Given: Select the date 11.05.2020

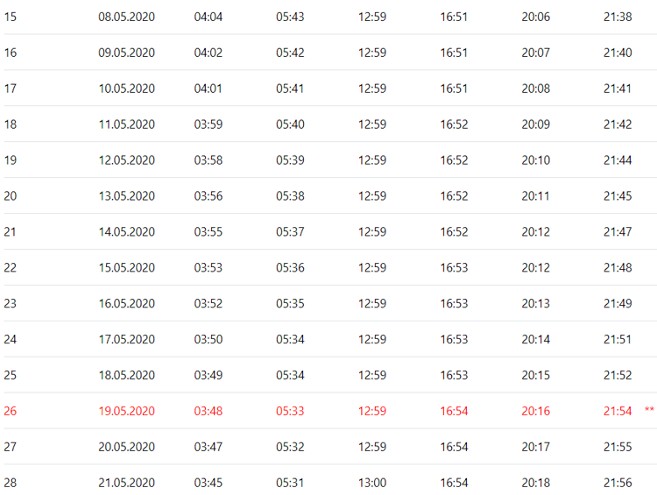Looking at the screenshot, I should click(126, 124).
